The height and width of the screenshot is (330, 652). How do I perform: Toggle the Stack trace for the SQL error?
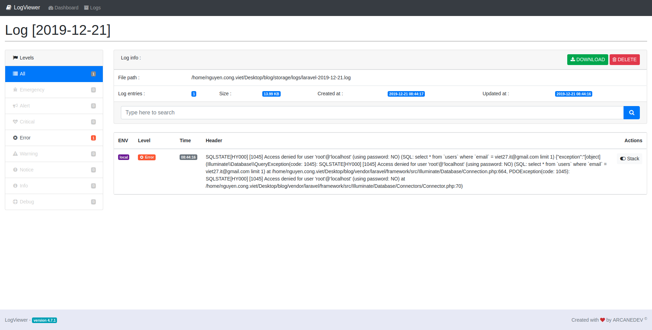[x=629, y=159]
